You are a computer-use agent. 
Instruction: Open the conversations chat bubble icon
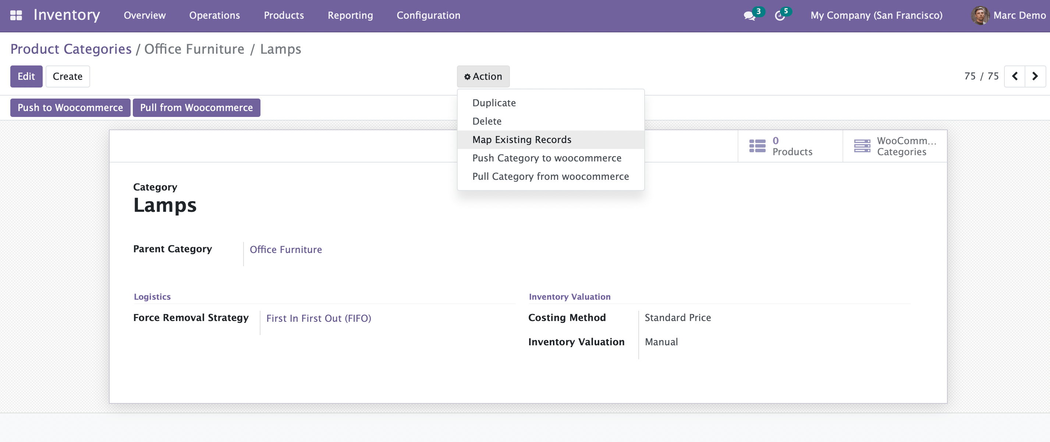[x=749, y=16]
